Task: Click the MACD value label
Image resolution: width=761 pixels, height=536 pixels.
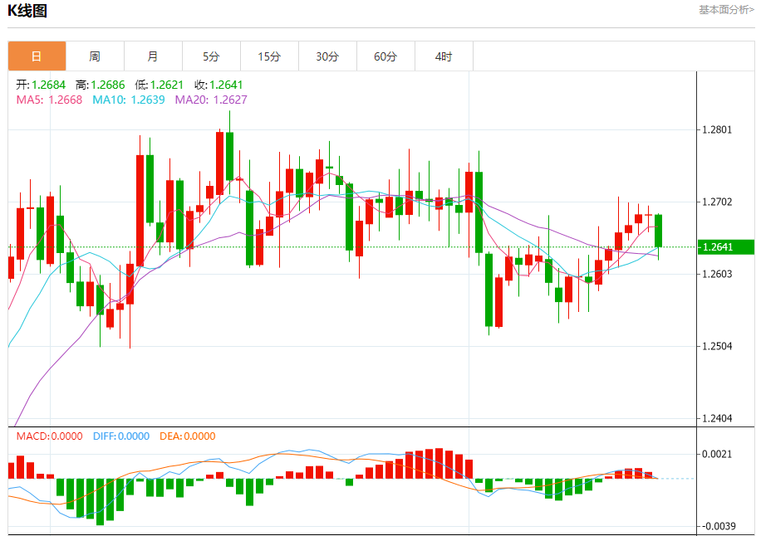Action: 50,436
